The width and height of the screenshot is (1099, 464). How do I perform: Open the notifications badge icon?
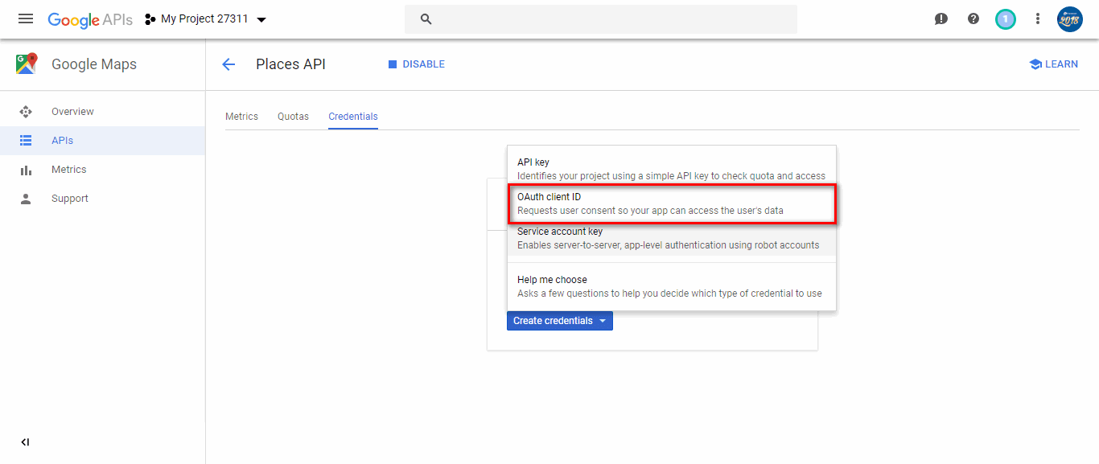tap(1006, 19)
